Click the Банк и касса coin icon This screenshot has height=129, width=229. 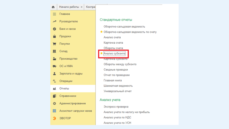[54, 29]
